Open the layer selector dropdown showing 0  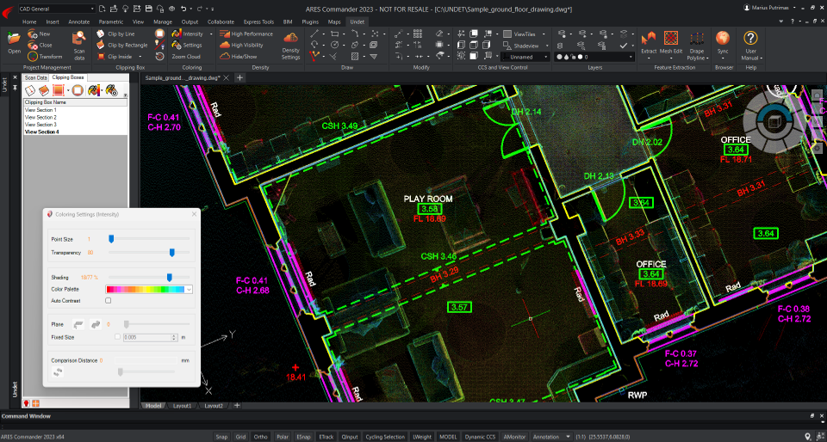pos(593,57)
